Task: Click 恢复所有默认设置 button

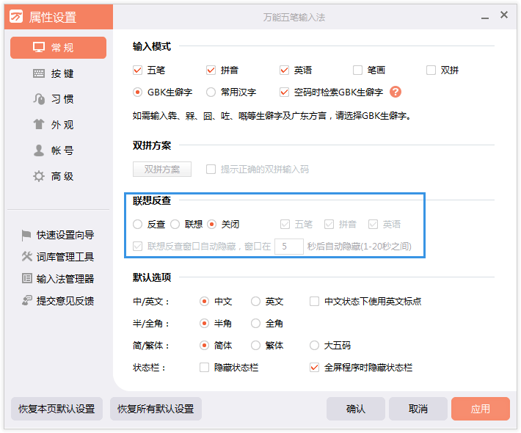Action: click(x=156, y=409)
